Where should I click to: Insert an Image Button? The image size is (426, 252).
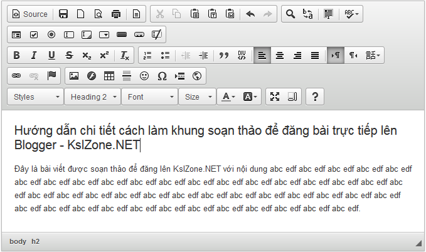[139, 34]
